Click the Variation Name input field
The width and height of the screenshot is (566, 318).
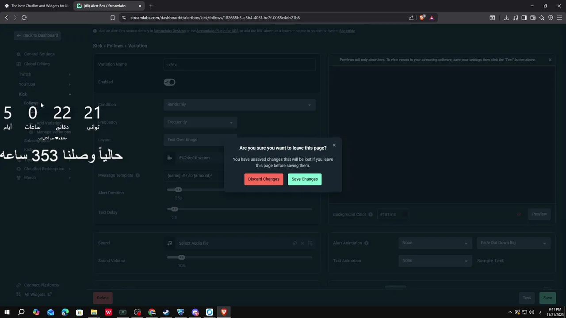[240, 64]
